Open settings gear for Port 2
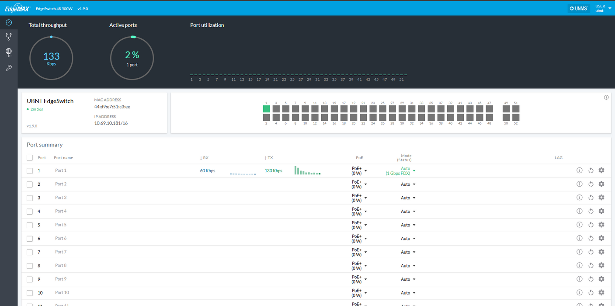 pos(601,184)
